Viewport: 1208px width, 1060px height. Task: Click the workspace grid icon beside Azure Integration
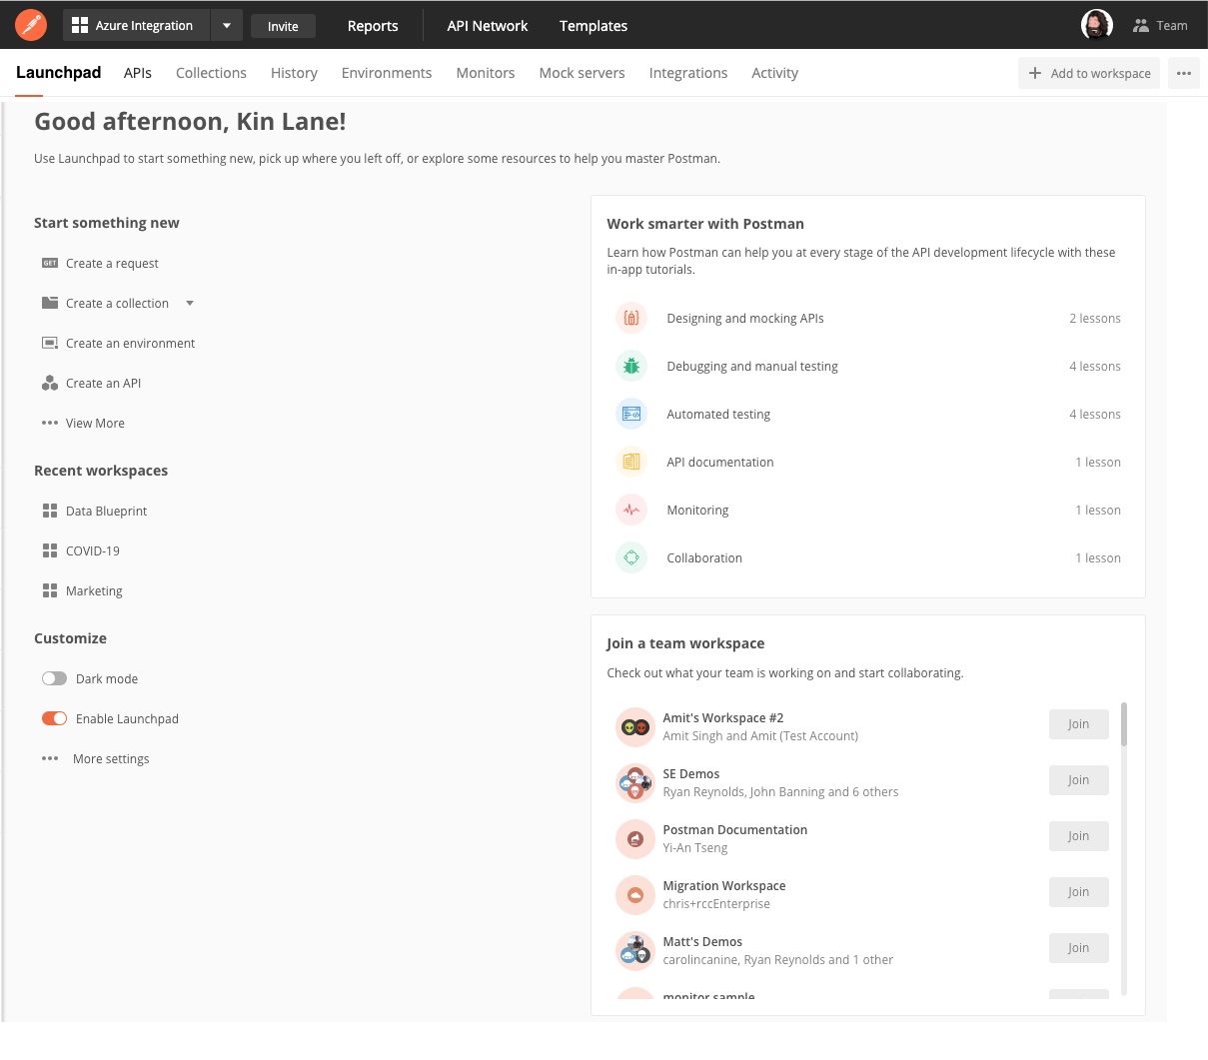pyautogui.click(x=80, y=25)
